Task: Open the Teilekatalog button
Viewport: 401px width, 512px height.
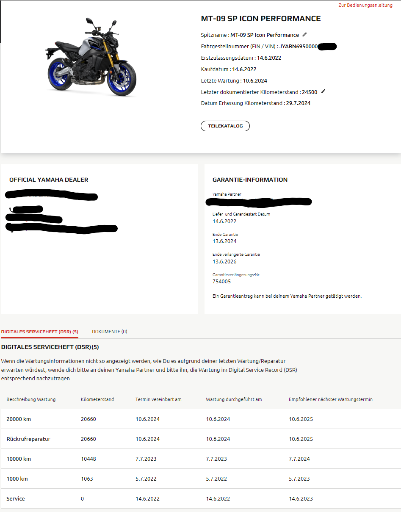Action: point(225,126)
